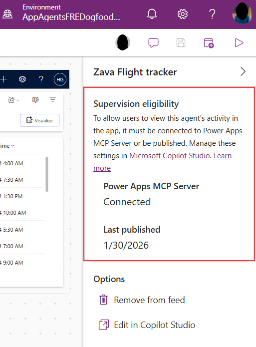Select the 1:30 PM row
The width and height of the screenshot is (256, 347).
pyautogui.click(x=21, y=196)
